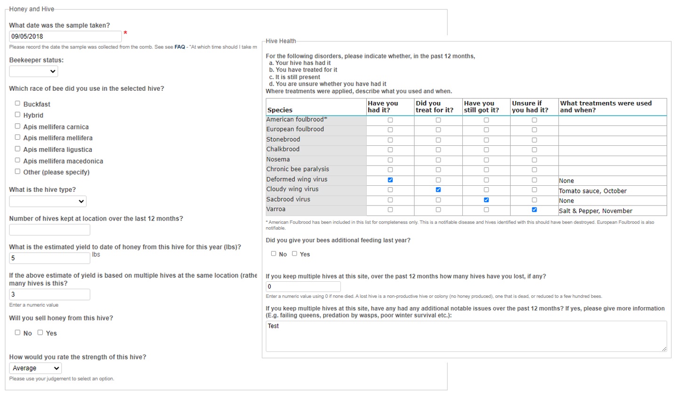The width and height of the screenshot is (675, 396).
Task: Click the hives lost field
Action: point(303,286)
